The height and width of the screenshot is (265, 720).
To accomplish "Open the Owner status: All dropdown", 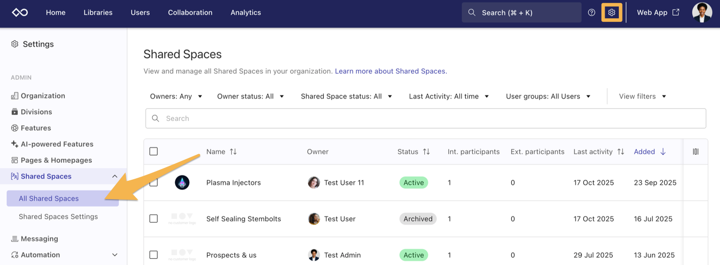I will pos(251,96).
